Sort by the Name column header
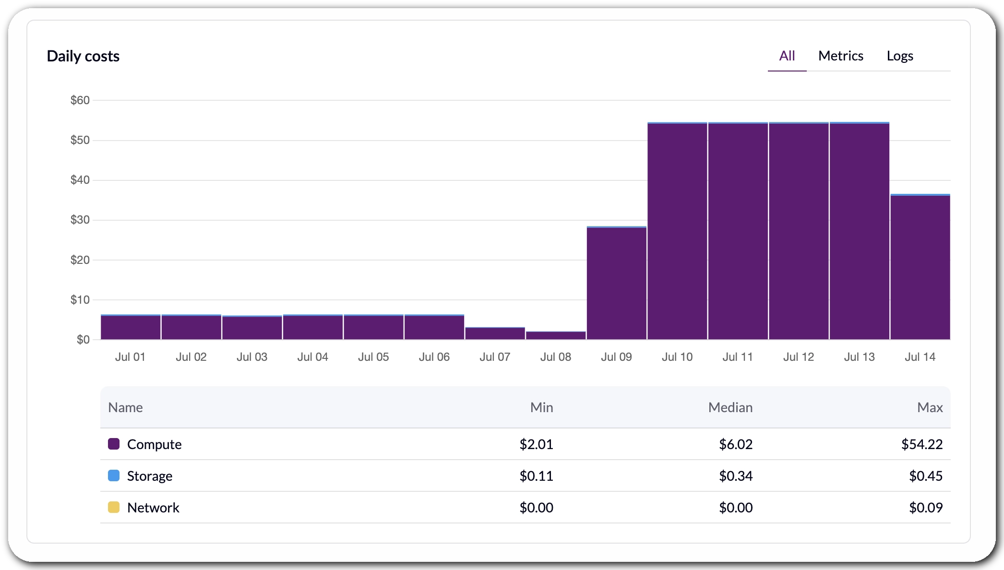The height and width of the screenshot is (570, 1004). click(x=125, y=407)
